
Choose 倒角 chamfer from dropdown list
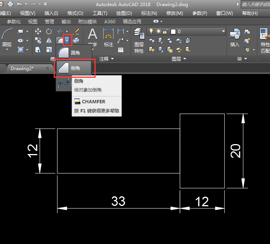(74, 68)
